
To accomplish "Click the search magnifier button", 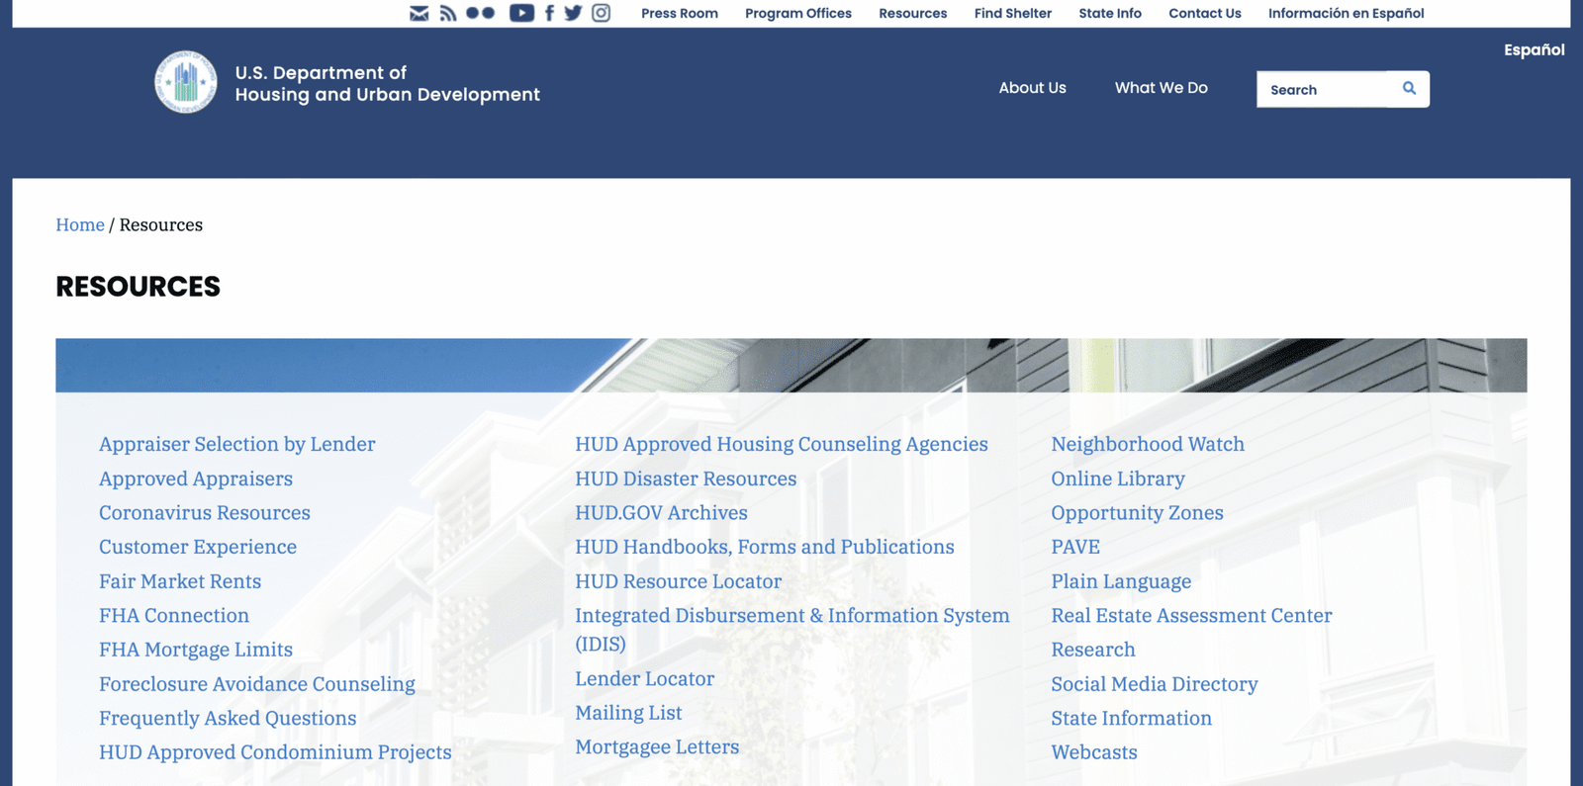I will (x=1409, y=89).
